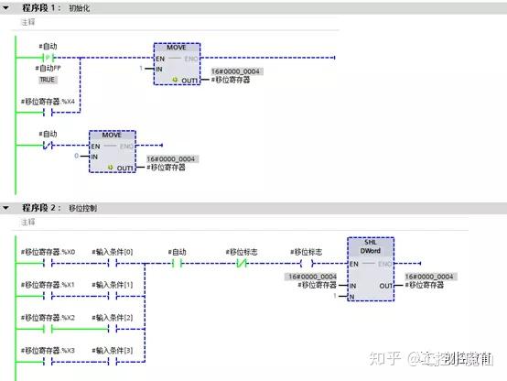Select the #自动 normally closed contact in network 1

(x=48, y=146)
